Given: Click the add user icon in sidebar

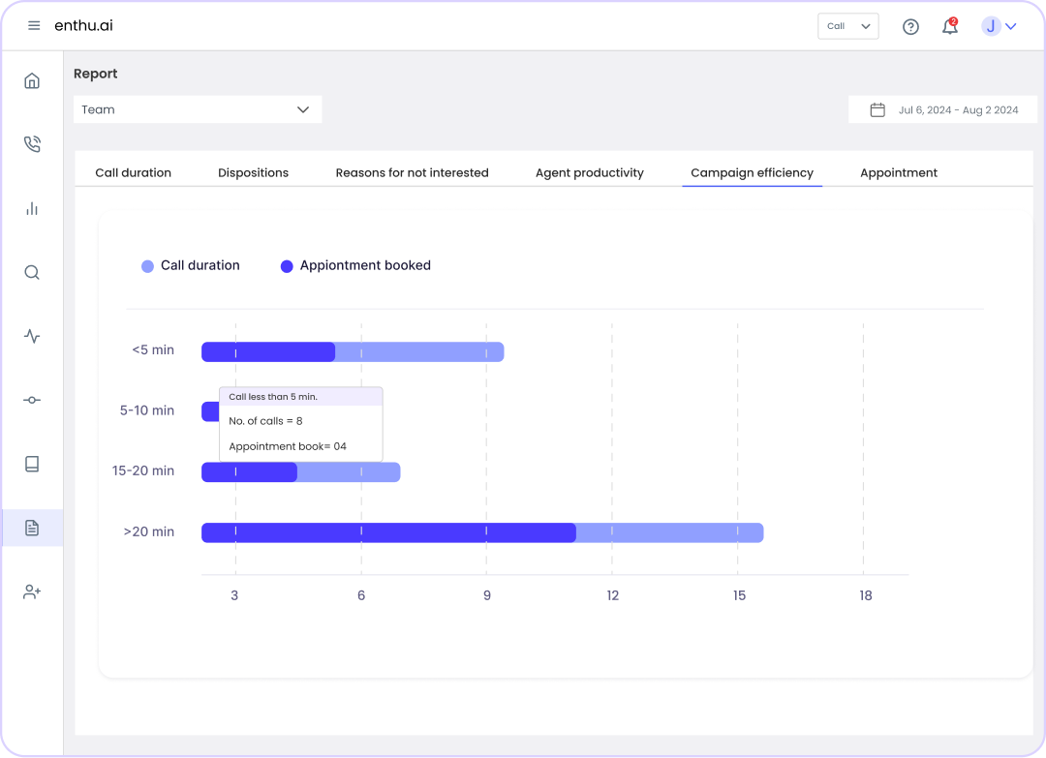Looking at the screenshot, I should click(x=32, y=591).
